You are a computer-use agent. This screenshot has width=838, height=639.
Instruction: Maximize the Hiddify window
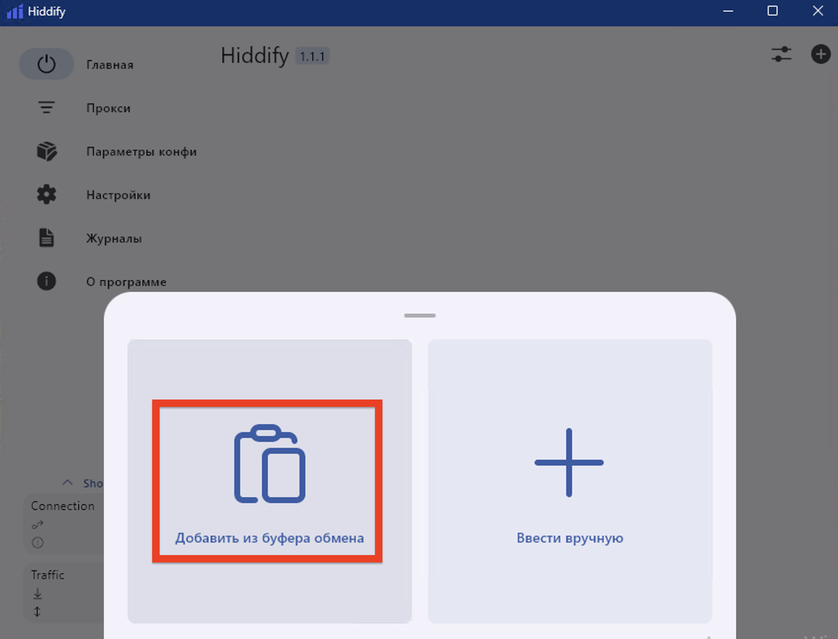point(773,11)
